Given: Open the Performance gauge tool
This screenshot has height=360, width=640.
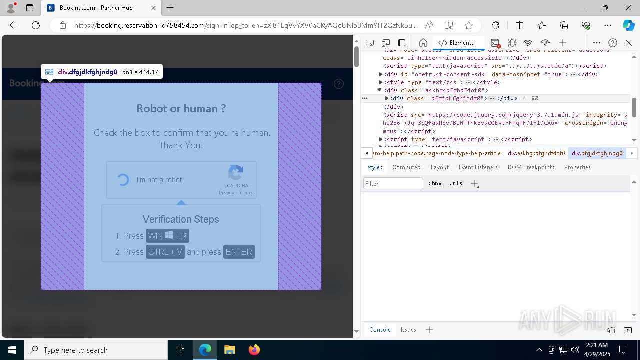Looking at the screenshot, I should click(545, 43).
